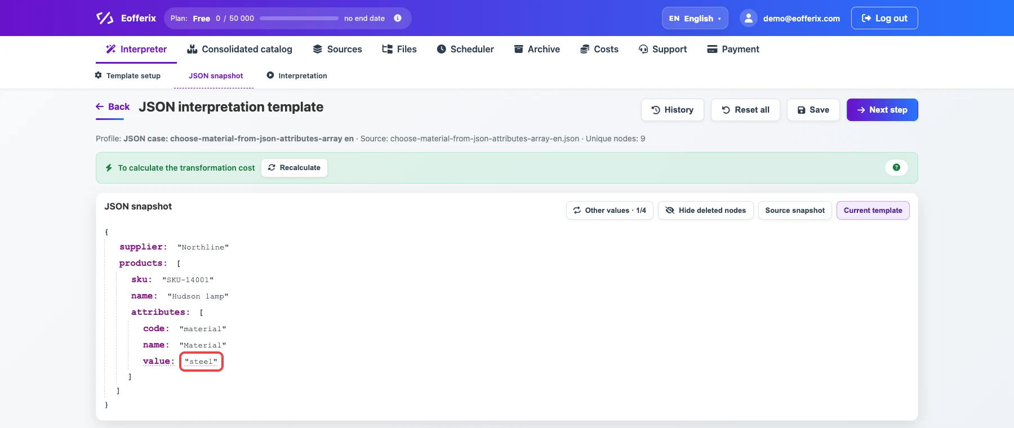This screenshot has height=428, width=1014.
Task: Click the Eofferix logo icon
Action: 105,18
